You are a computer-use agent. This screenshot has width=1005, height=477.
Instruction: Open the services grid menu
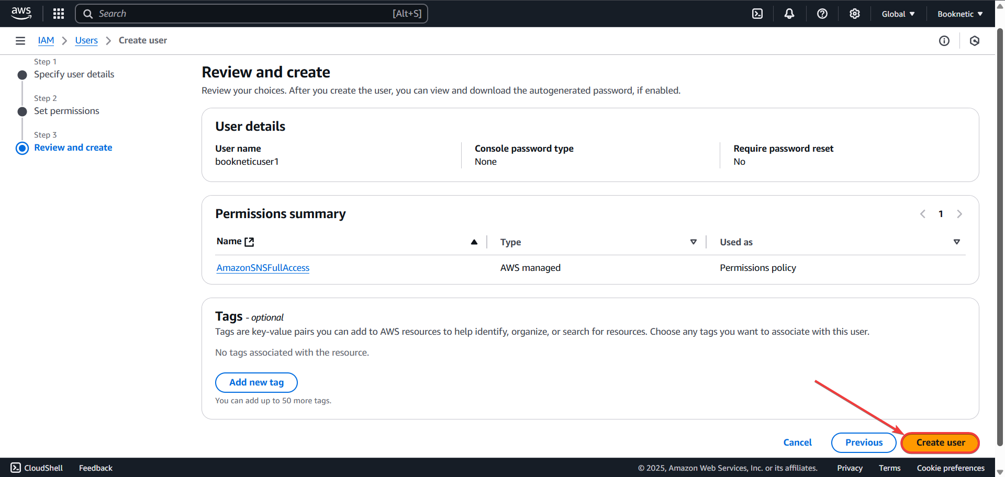click(59, 14)
